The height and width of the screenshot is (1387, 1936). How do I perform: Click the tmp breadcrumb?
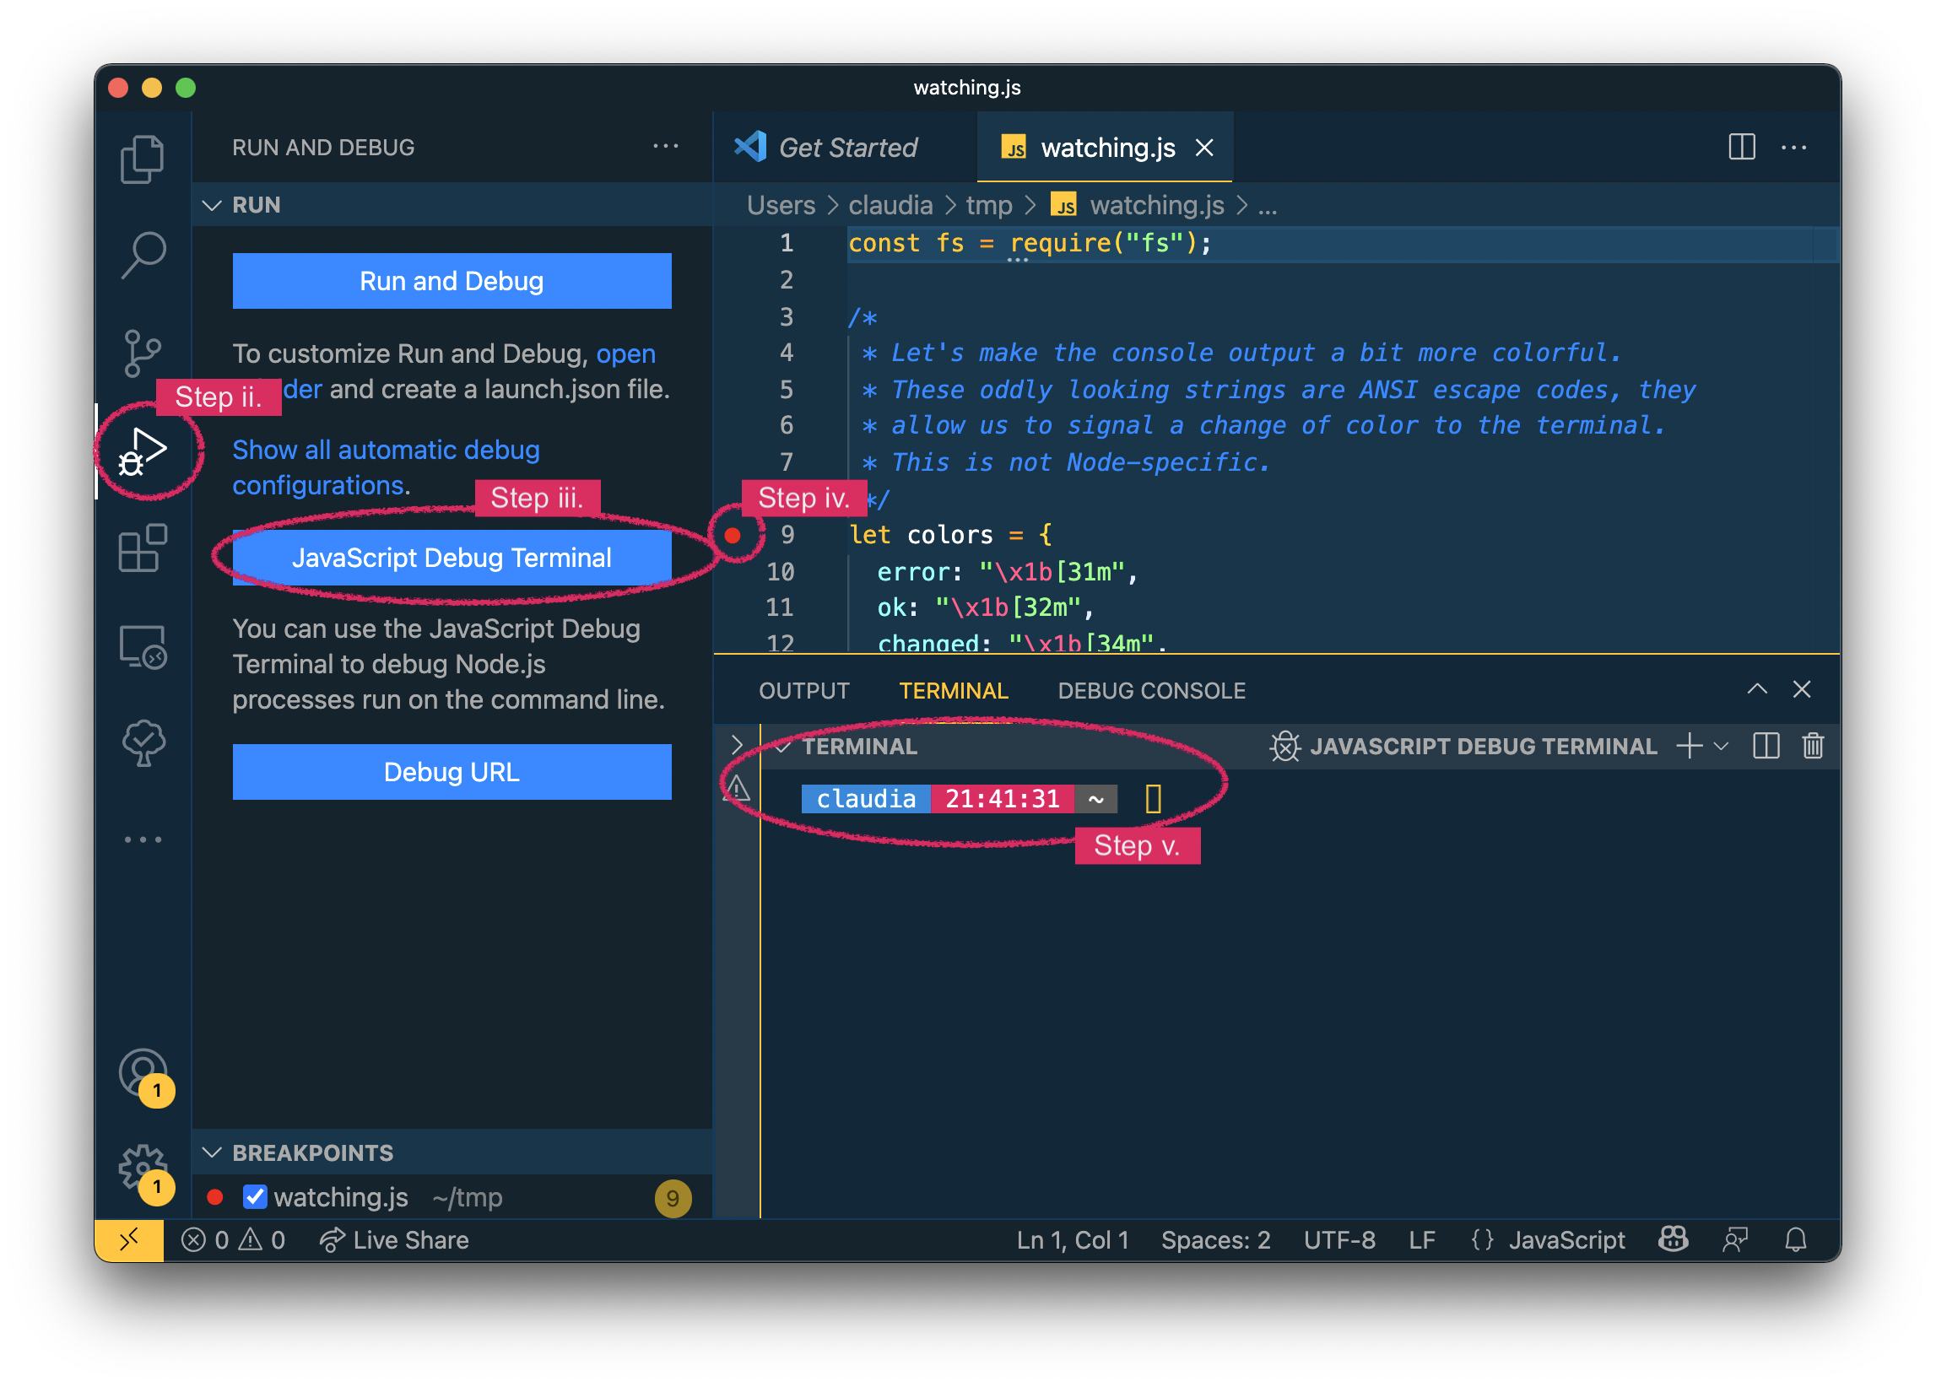coord(988,206)
